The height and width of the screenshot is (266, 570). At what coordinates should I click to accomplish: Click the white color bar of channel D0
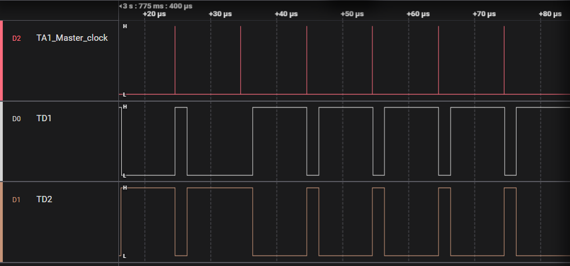pyautogui.click(x=2, y=141)
